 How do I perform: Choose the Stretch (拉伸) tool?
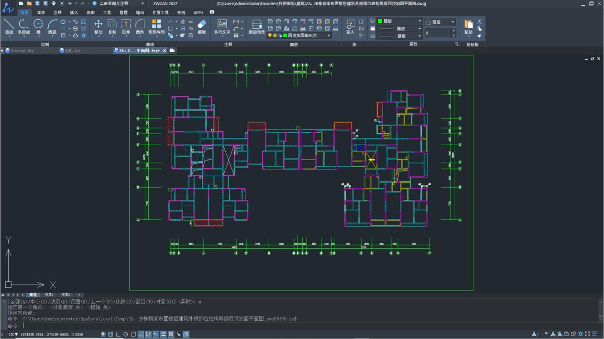click(126, 27)
